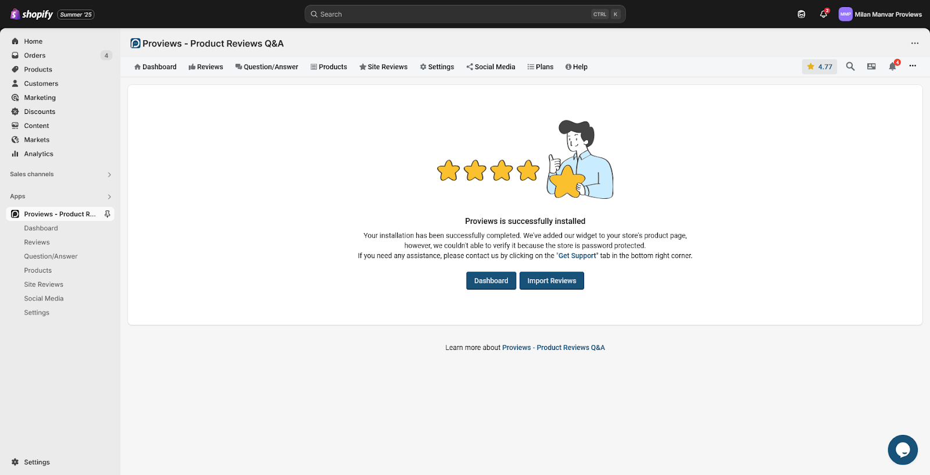The width and height of the screenshot is (930, 475).
Task: Open the app notification bell with badge
Action: [x=893, y=67]
